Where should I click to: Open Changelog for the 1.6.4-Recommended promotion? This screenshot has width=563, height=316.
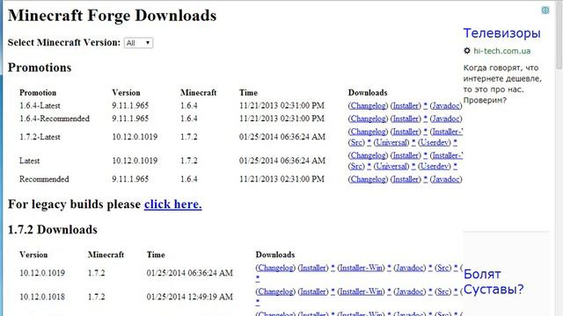pos(368,118)
